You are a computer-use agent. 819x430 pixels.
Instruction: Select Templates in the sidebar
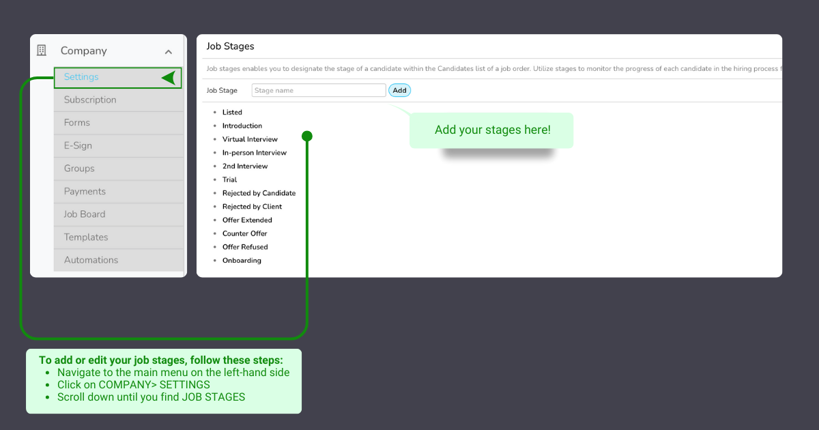86,238
